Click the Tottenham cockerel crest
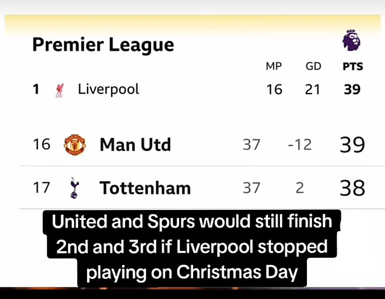385x299 pixels. (x=74, y=188)
